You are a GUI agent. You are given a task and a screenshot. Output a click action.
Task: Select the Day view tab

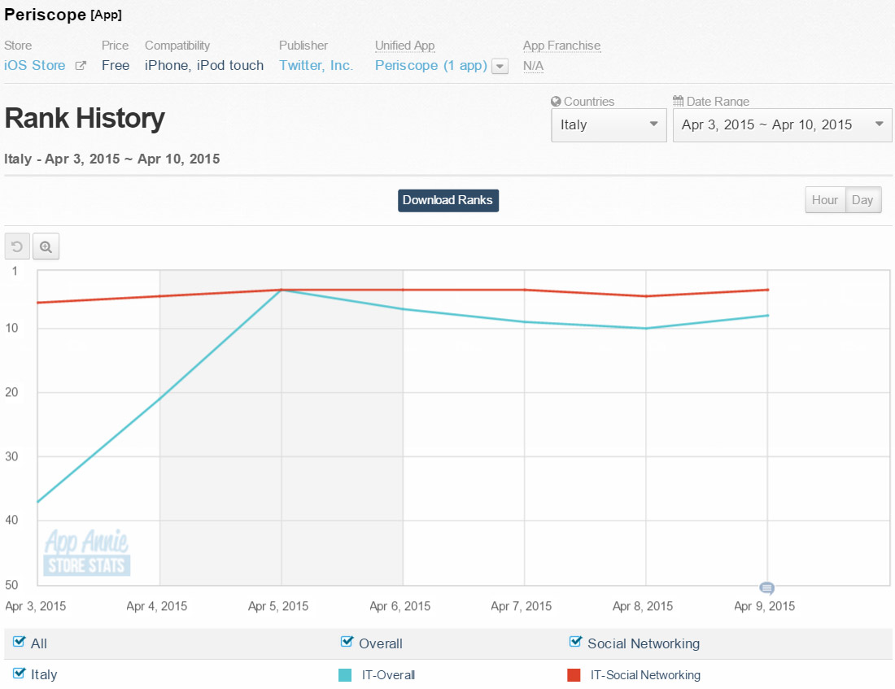(862, 200)
